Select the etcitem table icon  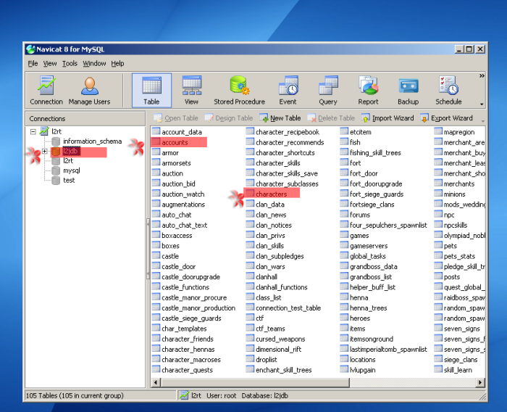coord(344,131)
